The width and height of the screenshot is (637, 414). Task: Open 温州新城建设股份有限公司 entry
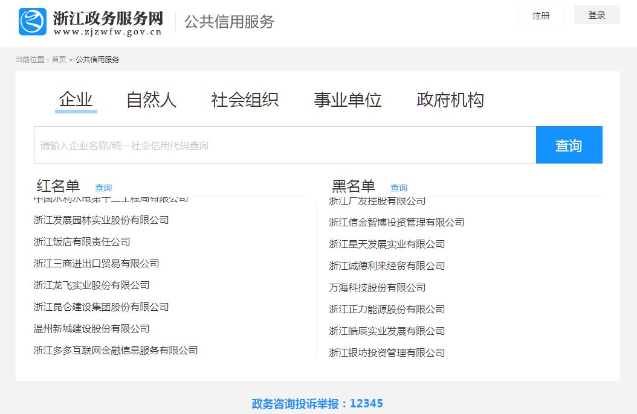coord(91,329)
